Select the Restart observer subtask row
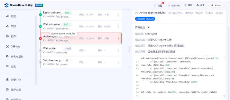The width and height of the screenshot is (230, 100). coord(81,15)
